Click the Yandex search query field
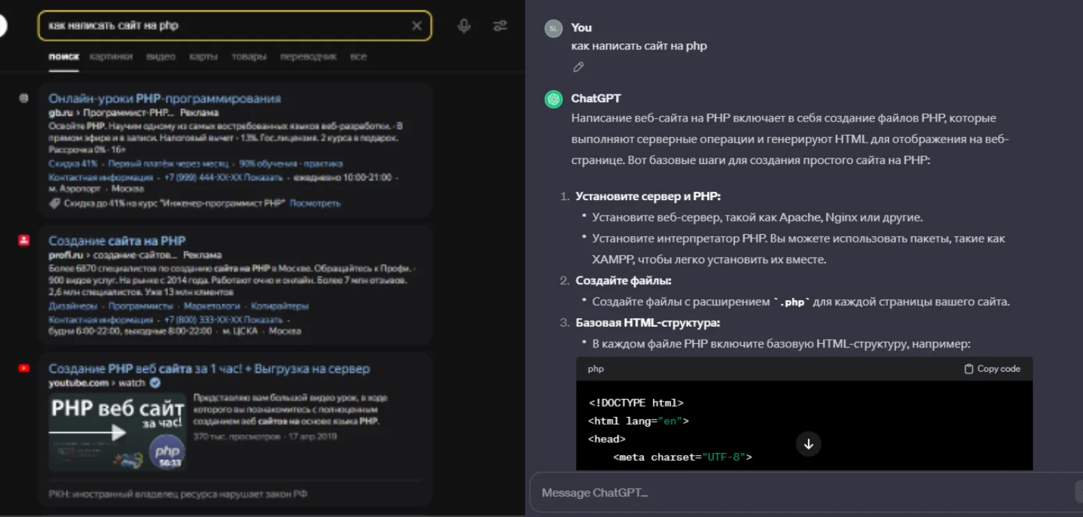 point(222,26)
